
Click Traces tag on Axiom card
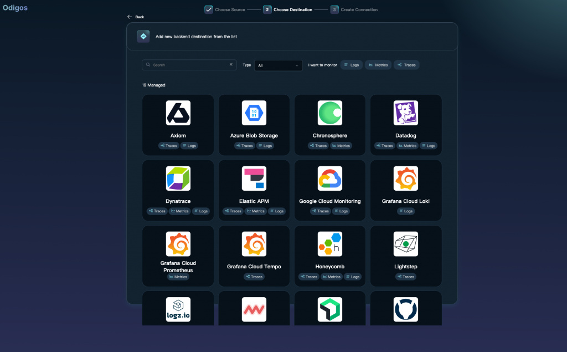168,146
